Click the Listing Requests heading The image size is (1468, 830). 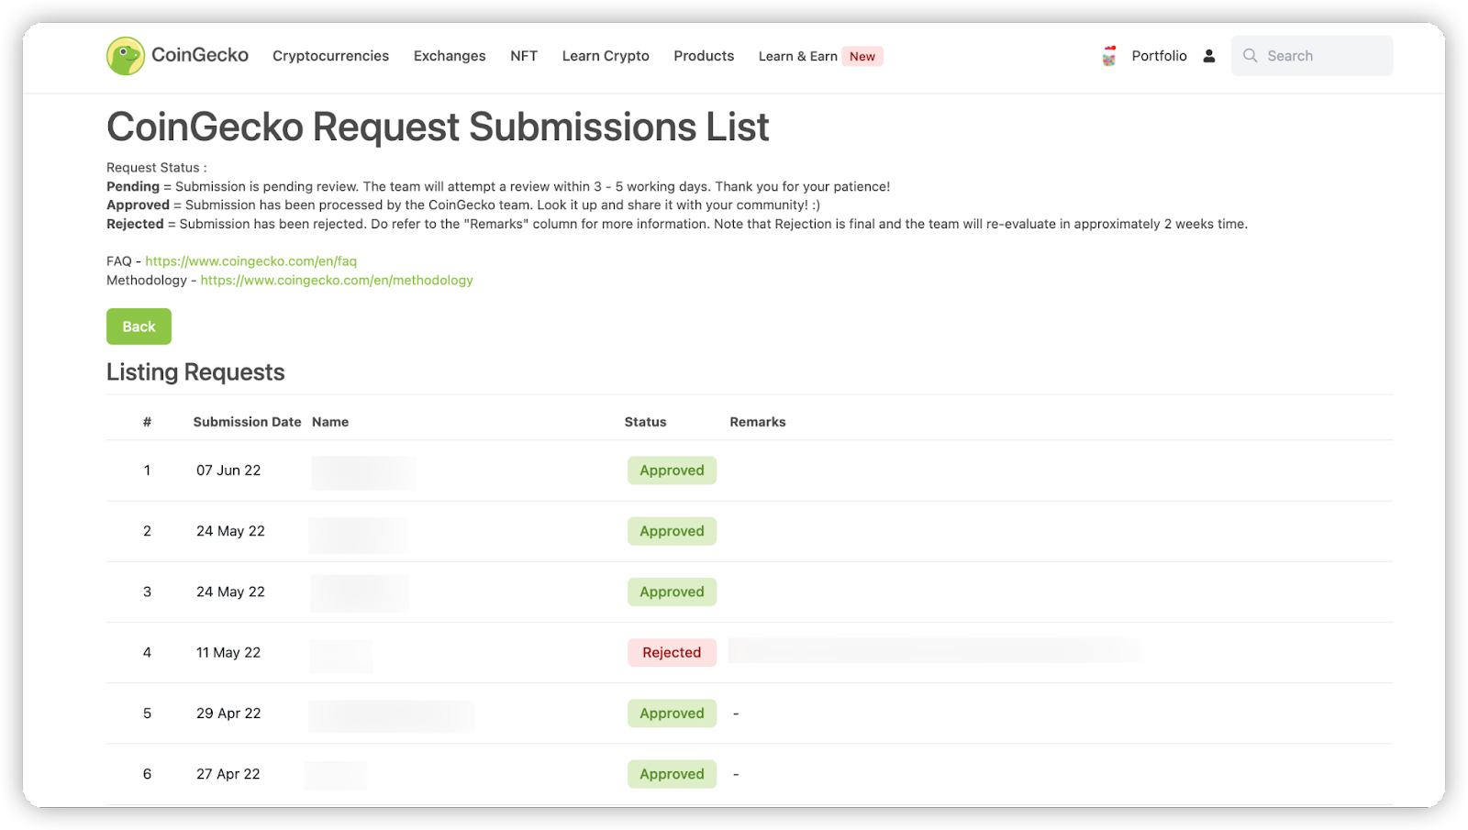click(x=195, y=372)
